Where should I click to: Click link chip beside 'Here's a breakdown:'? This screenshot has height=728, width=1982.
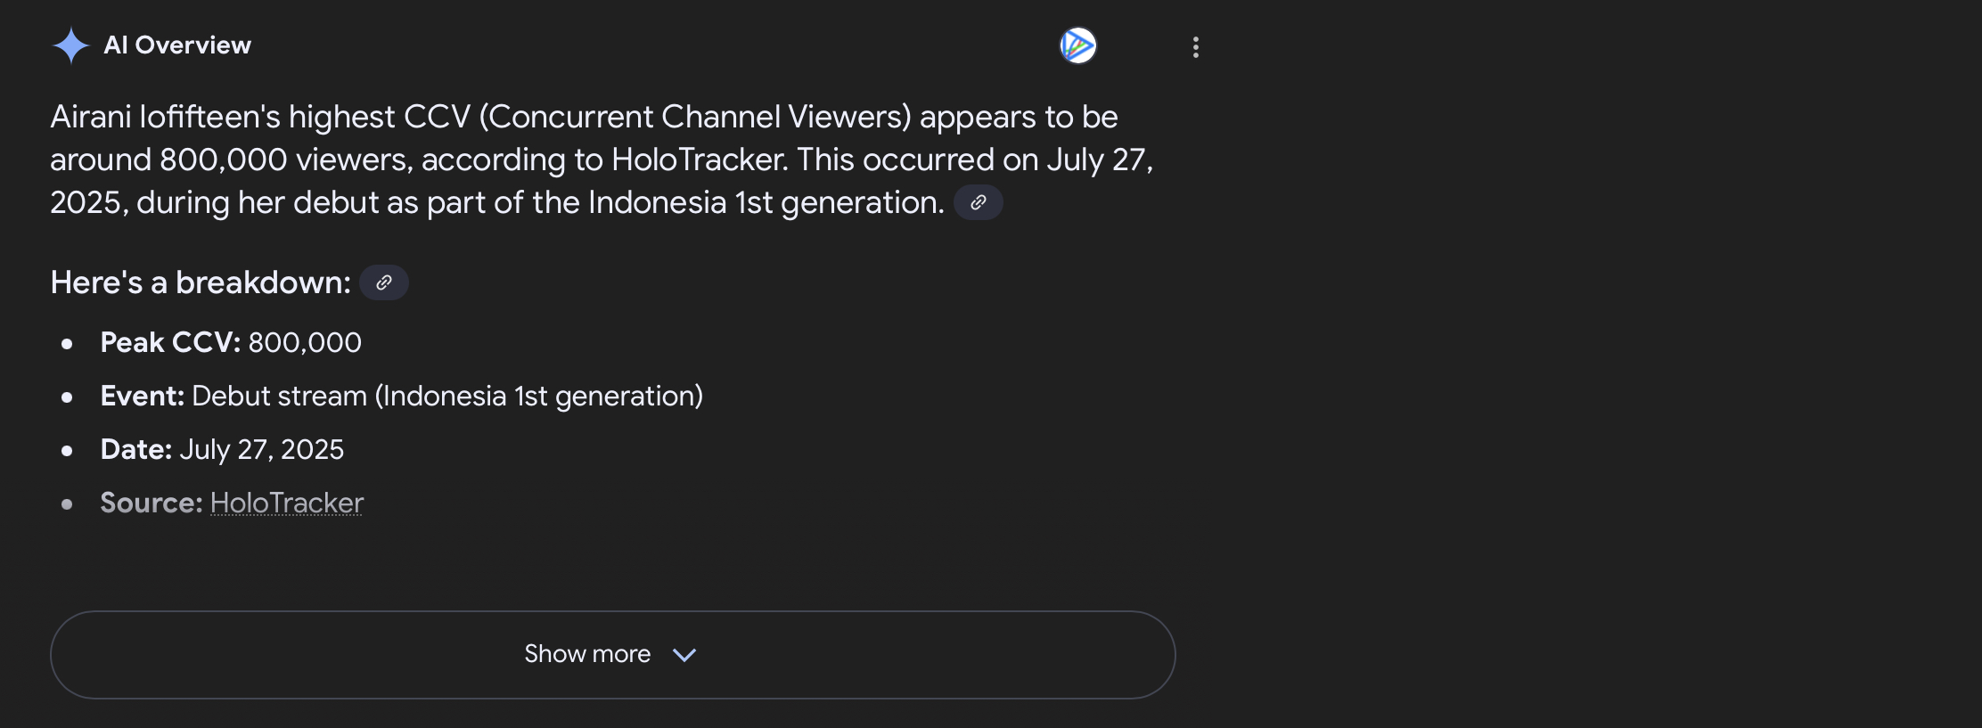(384, 282)
